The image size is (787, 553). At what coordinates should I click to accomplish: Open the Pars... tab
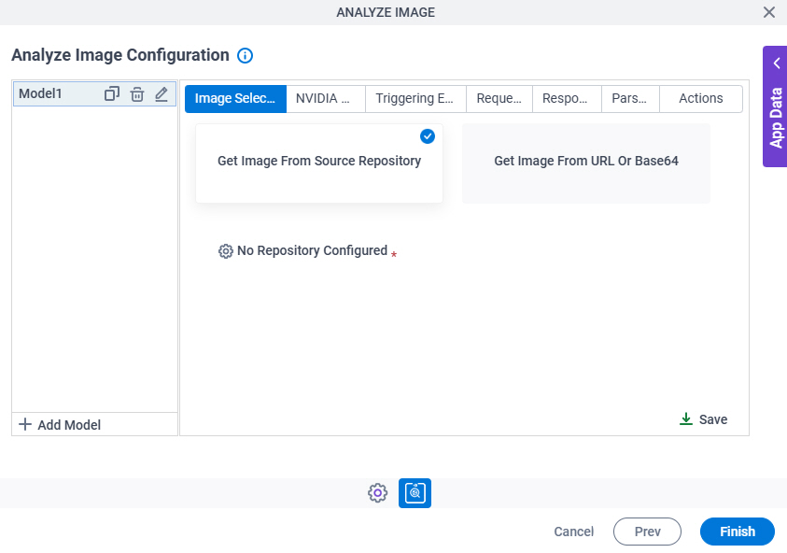(x=630, y=98)
